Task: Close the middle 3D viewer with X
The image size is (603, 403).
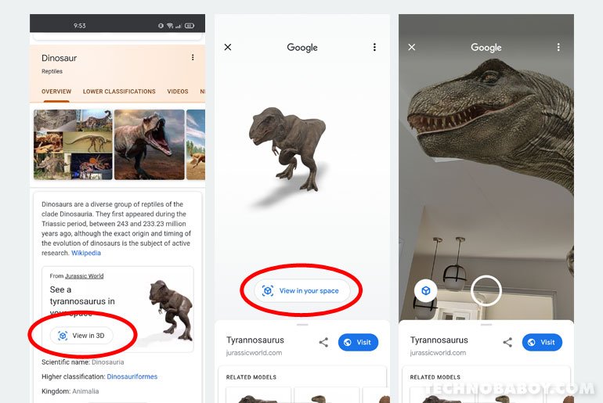Action: 228,47
